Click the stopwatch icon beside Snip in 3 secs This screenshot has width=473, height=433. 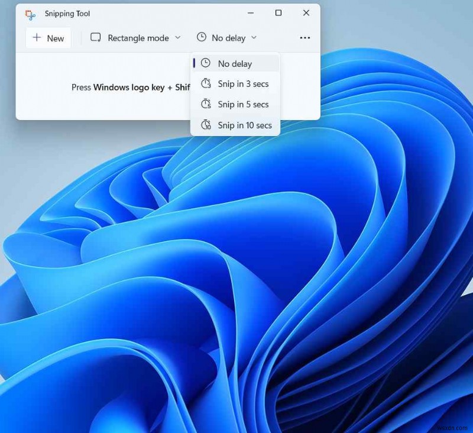206,84
